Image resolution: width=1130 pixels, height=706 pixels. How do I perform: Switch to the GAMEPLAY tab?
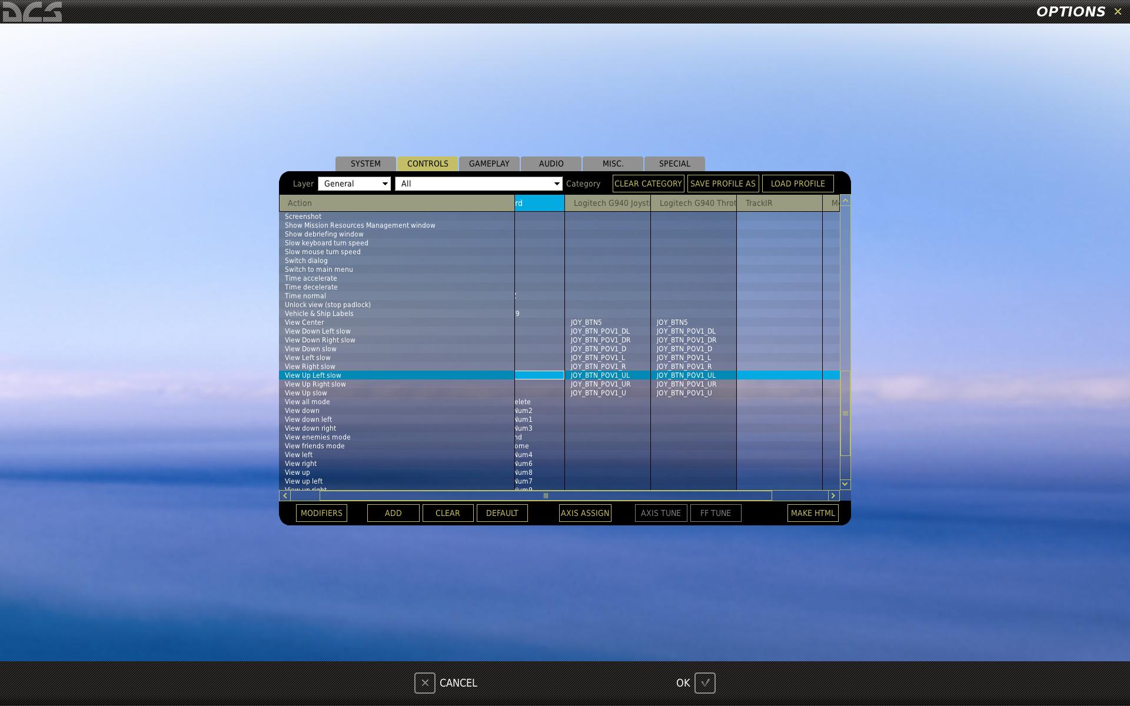489,164
